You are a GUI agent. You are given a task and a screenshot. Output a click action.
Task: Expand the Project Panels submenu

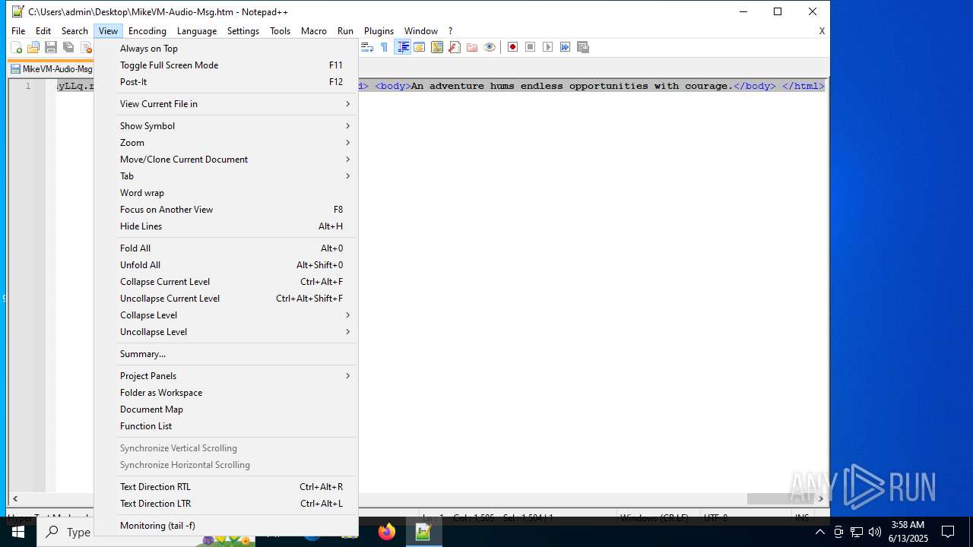click(x=226, y=376)
